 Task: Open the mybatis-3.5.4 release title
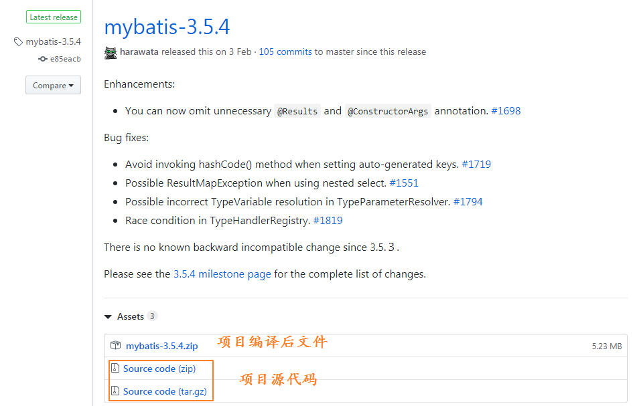[167, 27]
